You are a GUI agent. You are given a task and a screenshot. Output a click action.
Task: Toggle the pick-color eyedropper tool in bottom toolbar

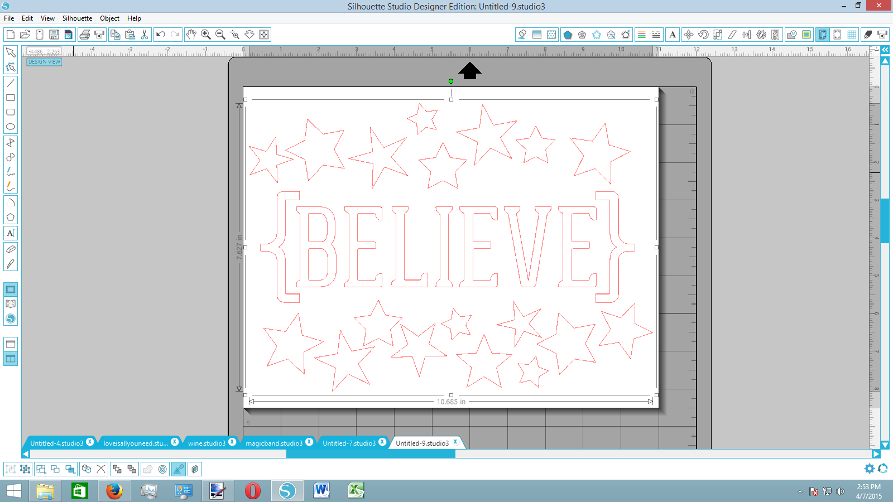pos(179,469)
